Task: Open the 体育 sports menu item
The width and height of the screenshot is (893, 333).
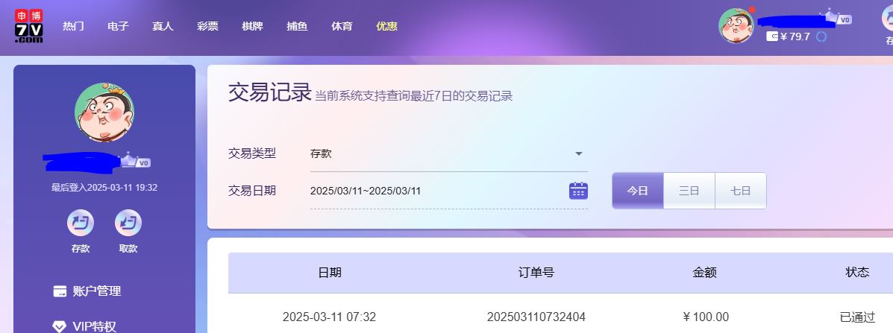Action: (x=342, y=26)
